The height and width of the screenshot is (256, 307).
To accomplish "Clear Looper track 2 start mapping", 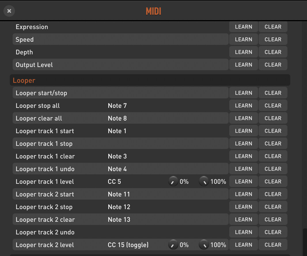I will [273, 194].
